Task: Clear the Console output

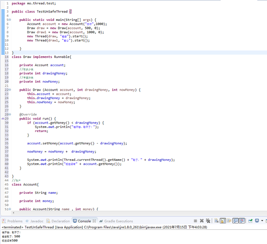Action: pyautogui.click(x=216, y=221)
